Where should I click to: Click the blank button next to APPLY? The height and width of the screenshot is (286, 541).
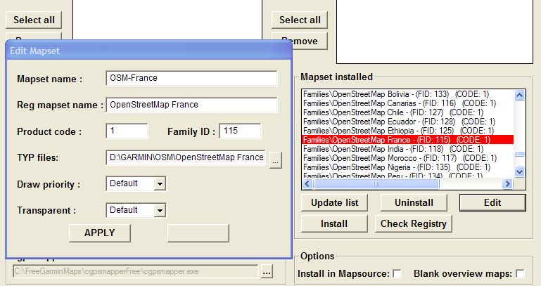(x=198, y=233)
